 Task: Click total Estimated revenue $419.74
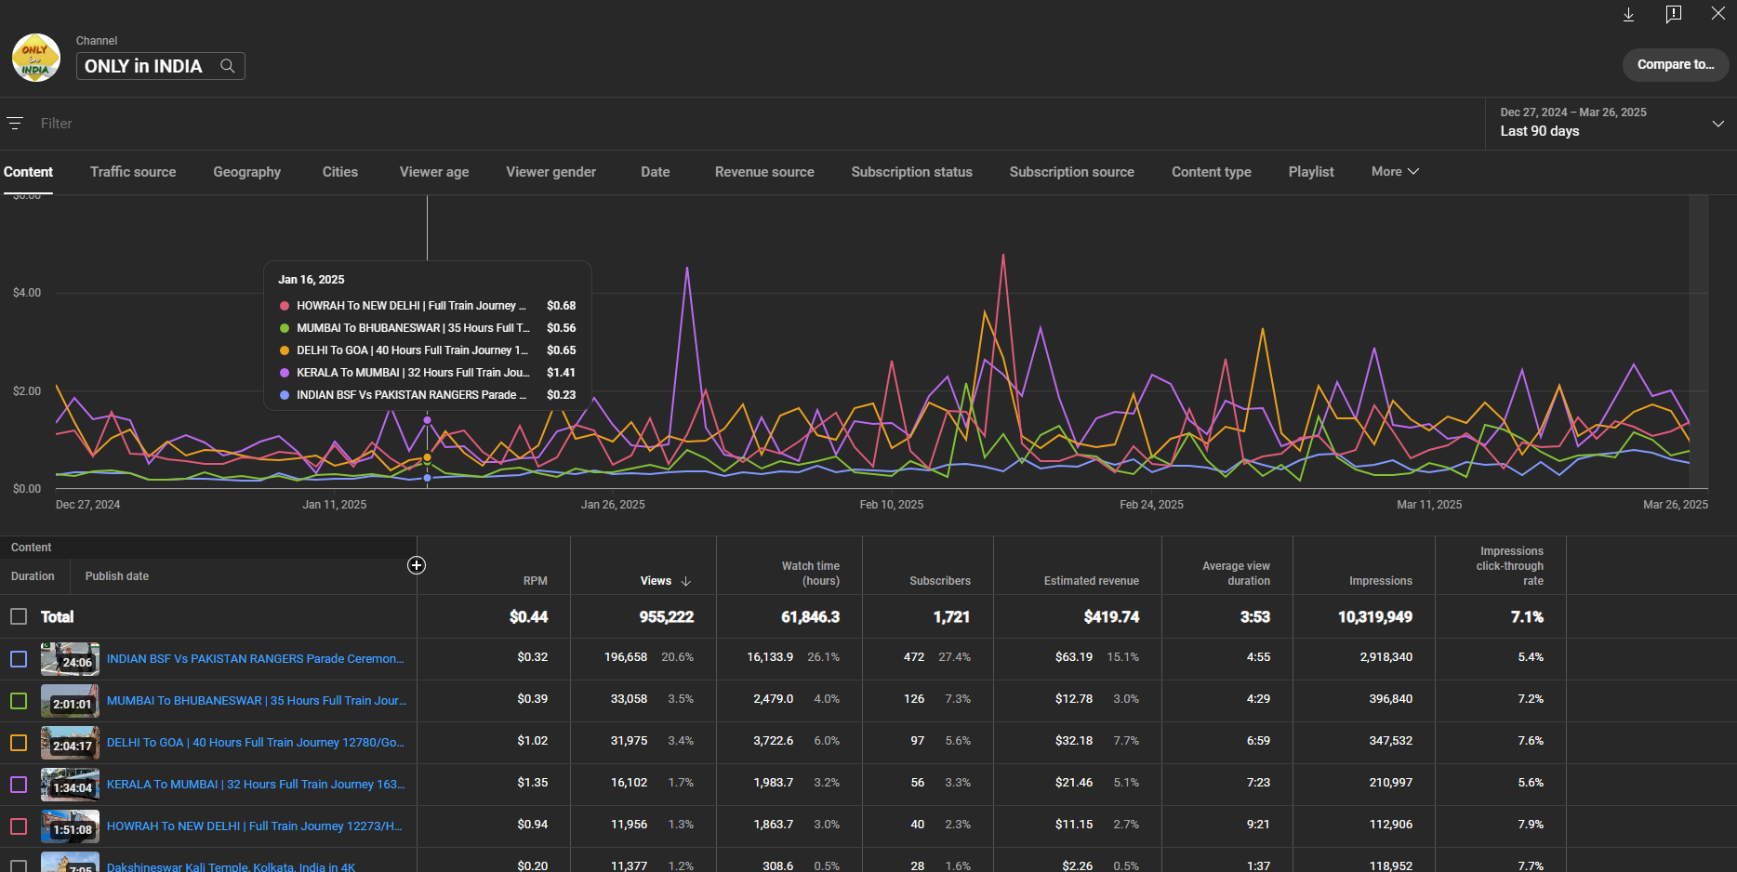(x=1111, y=616)
